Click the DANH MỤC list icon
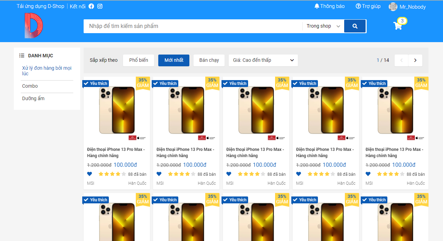The width and height of the screenshot is (443, 241). (21, 55)
